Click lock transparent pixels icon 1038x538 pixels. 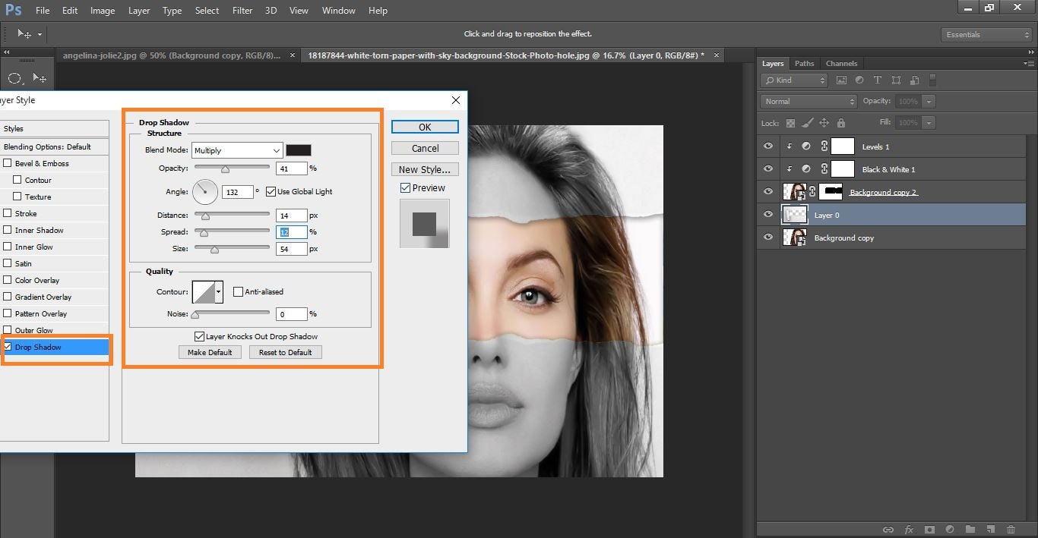pos(790,122)
